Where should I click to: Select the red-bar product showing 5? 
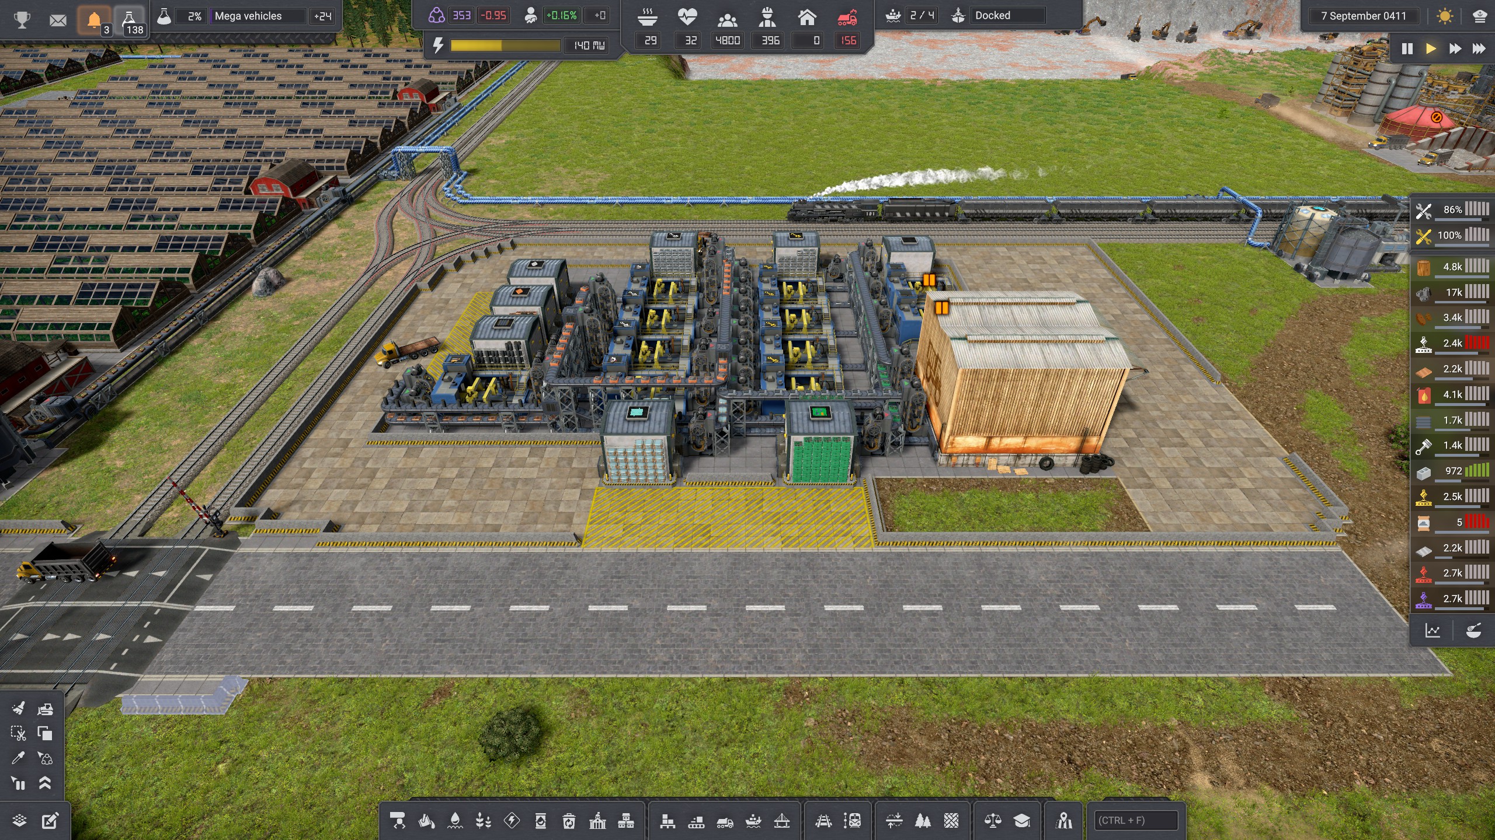pyautogui.click(x=1452, y=523)
